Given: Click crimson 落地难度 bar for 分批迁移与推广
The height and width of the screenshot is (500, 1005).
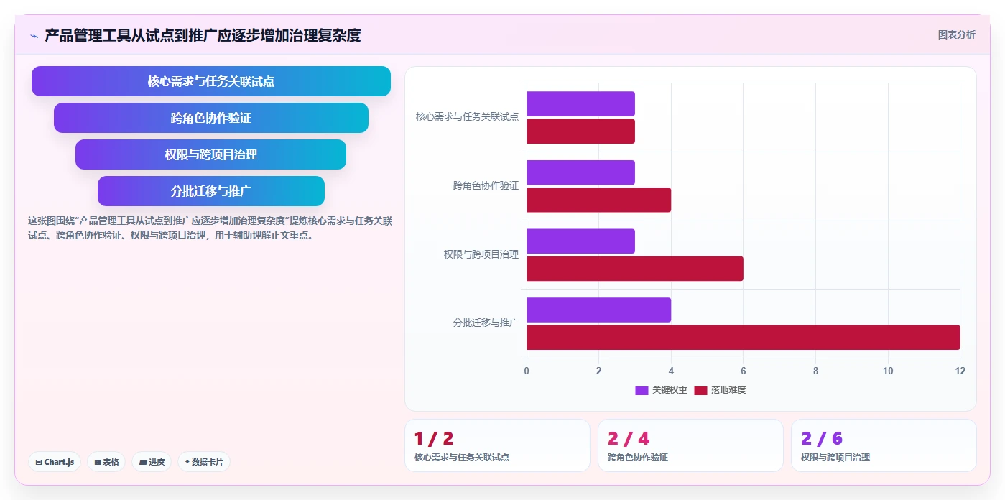Looking at the screenshot, I should coord(743,338).
